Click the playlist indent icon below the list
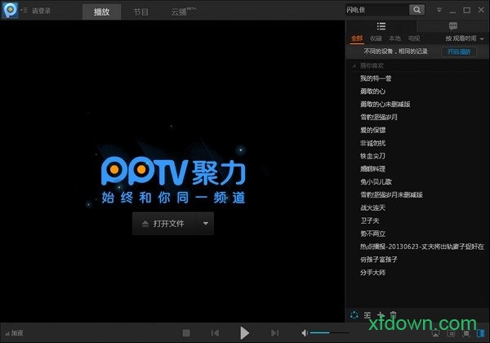Image resolution: width=490 pixels, height=343 pixels. click(367, 315)
